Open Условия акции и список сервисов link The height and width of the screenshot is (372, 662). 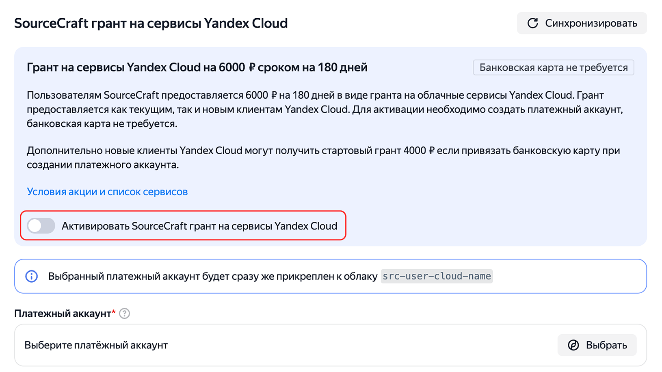click(107, 191)
